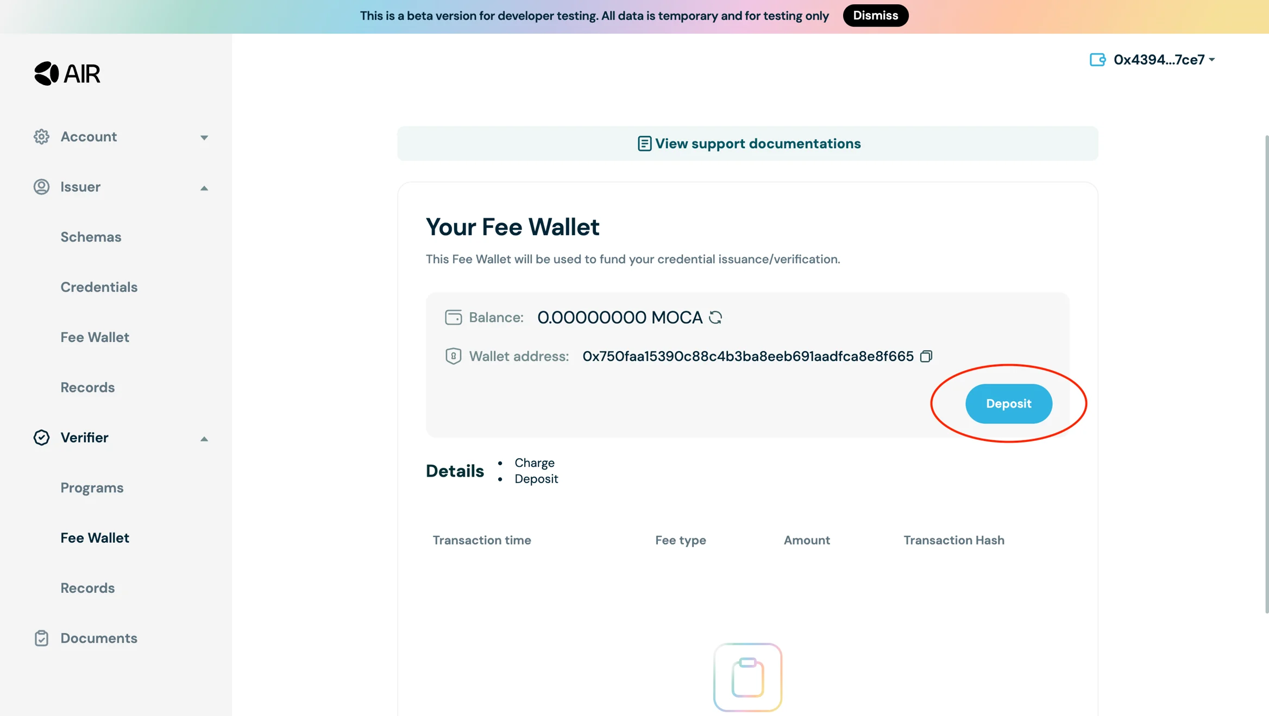Click the Account gear icon

point(41,137)
